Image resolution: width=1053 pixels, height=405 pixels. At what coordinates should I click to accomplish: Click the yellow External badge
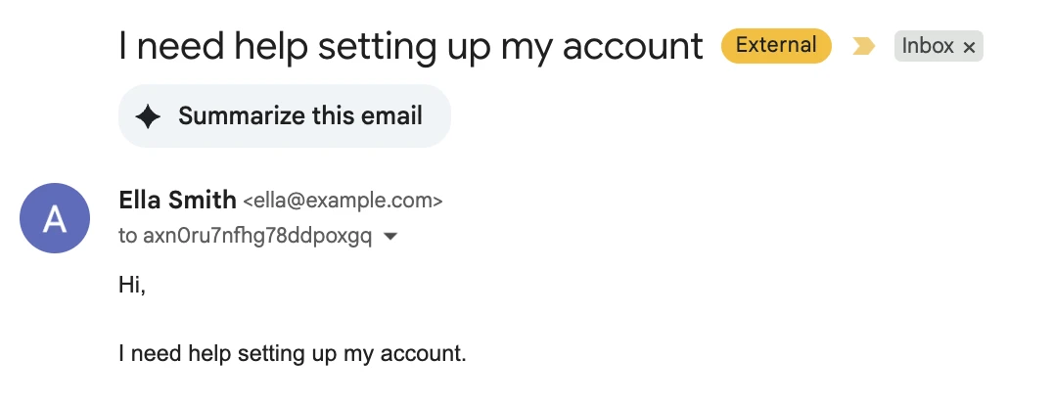click(x=775, y=45)
